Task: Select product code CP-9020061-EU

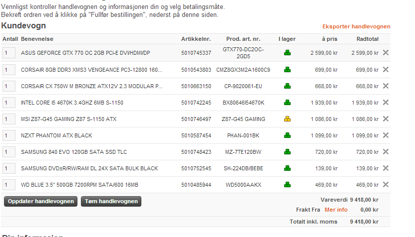Action: coord(243,86)
